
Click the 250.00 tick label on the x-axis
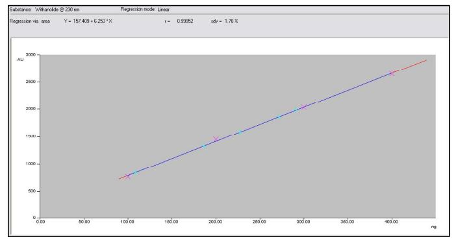click(259, 222)
